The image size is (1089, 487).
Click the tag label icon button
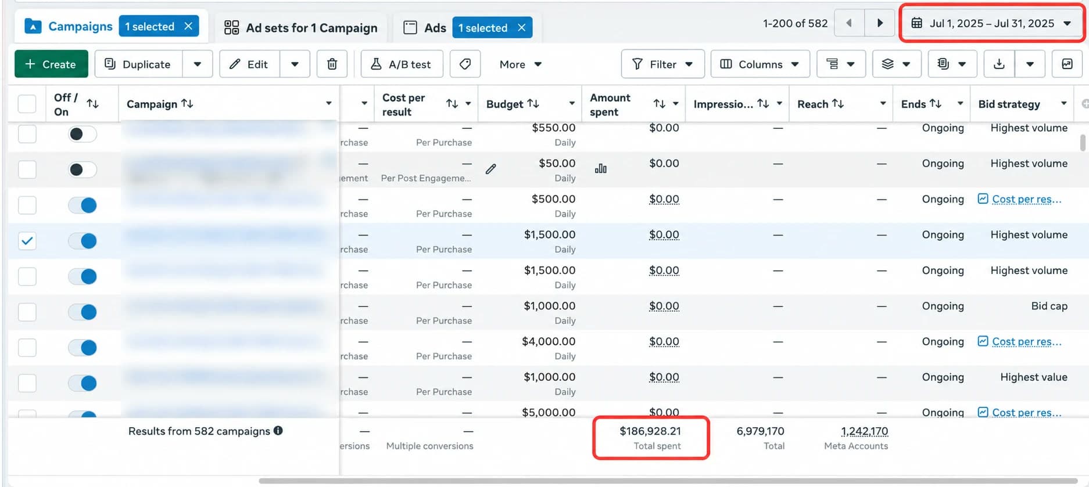(x=465, y=64)
